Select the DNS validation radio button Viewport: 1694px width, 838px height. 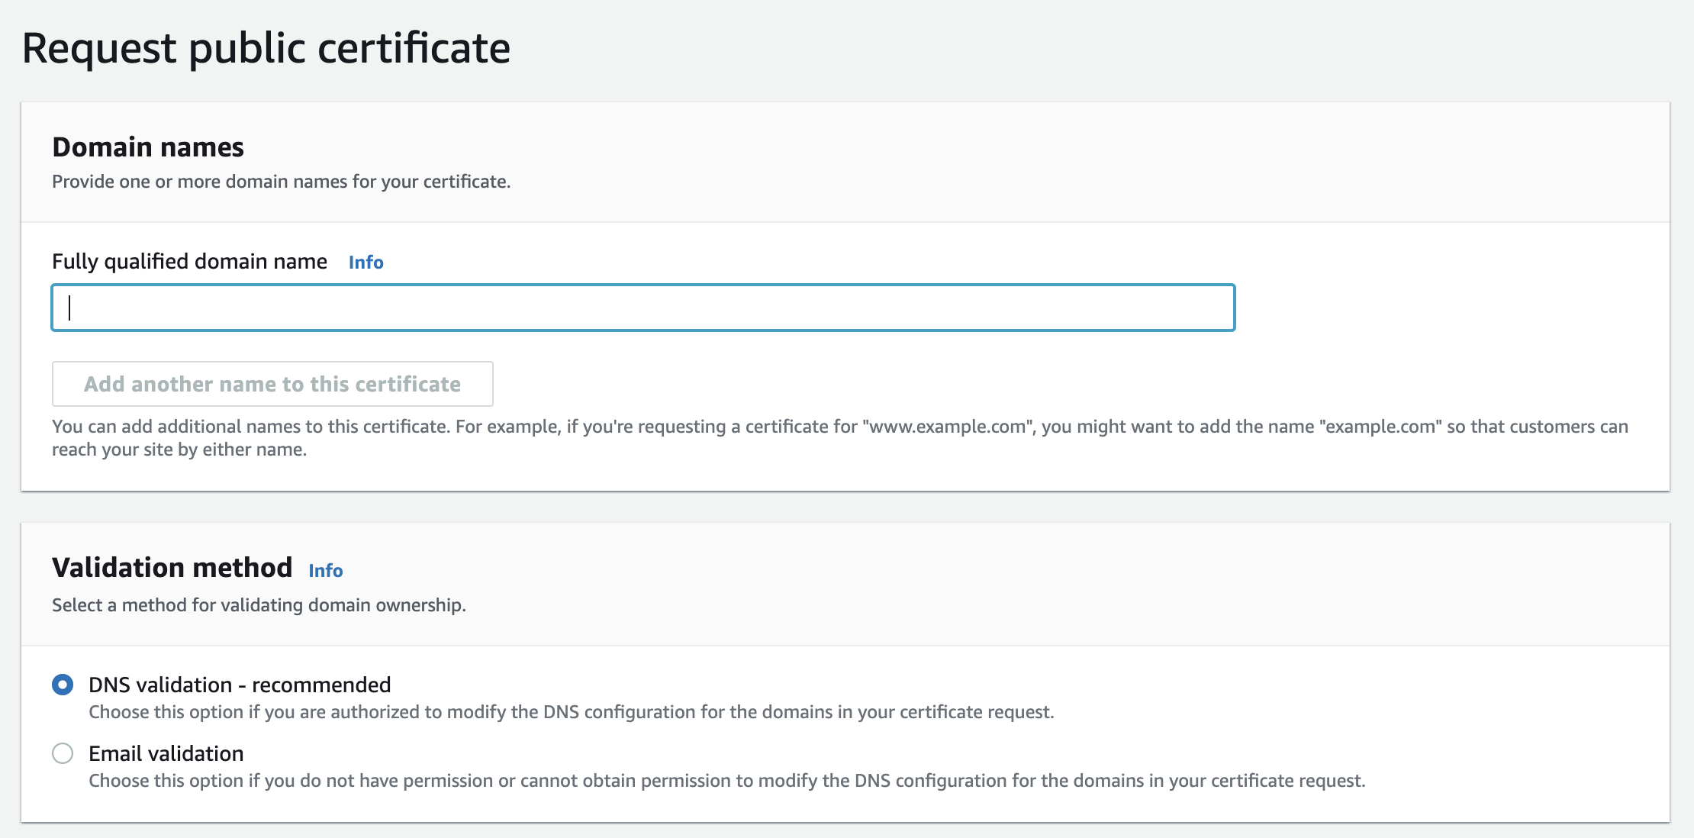(x=63, y=685)
